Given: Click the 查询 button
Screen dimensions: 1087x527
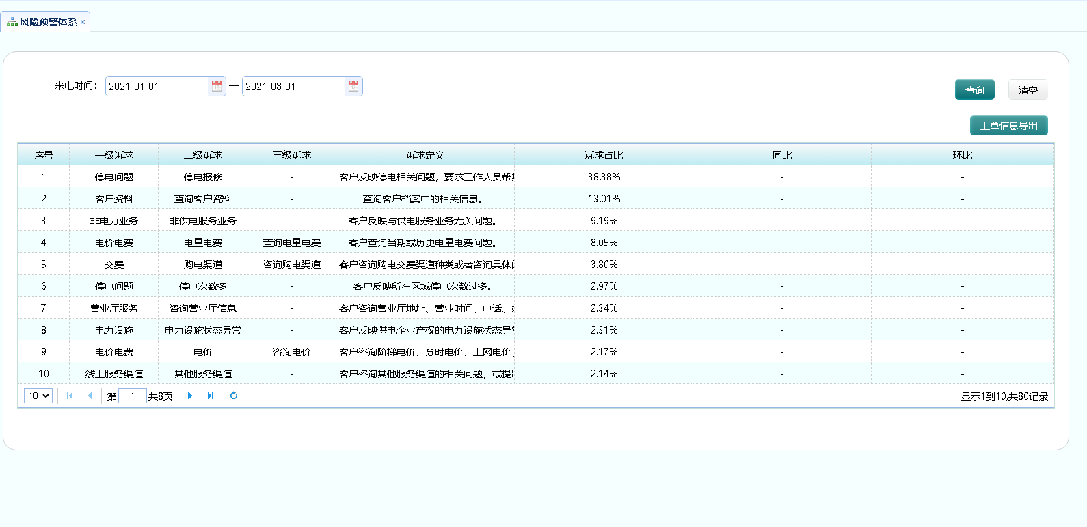Looking at the screenshot, I should [x=975, y=90].
